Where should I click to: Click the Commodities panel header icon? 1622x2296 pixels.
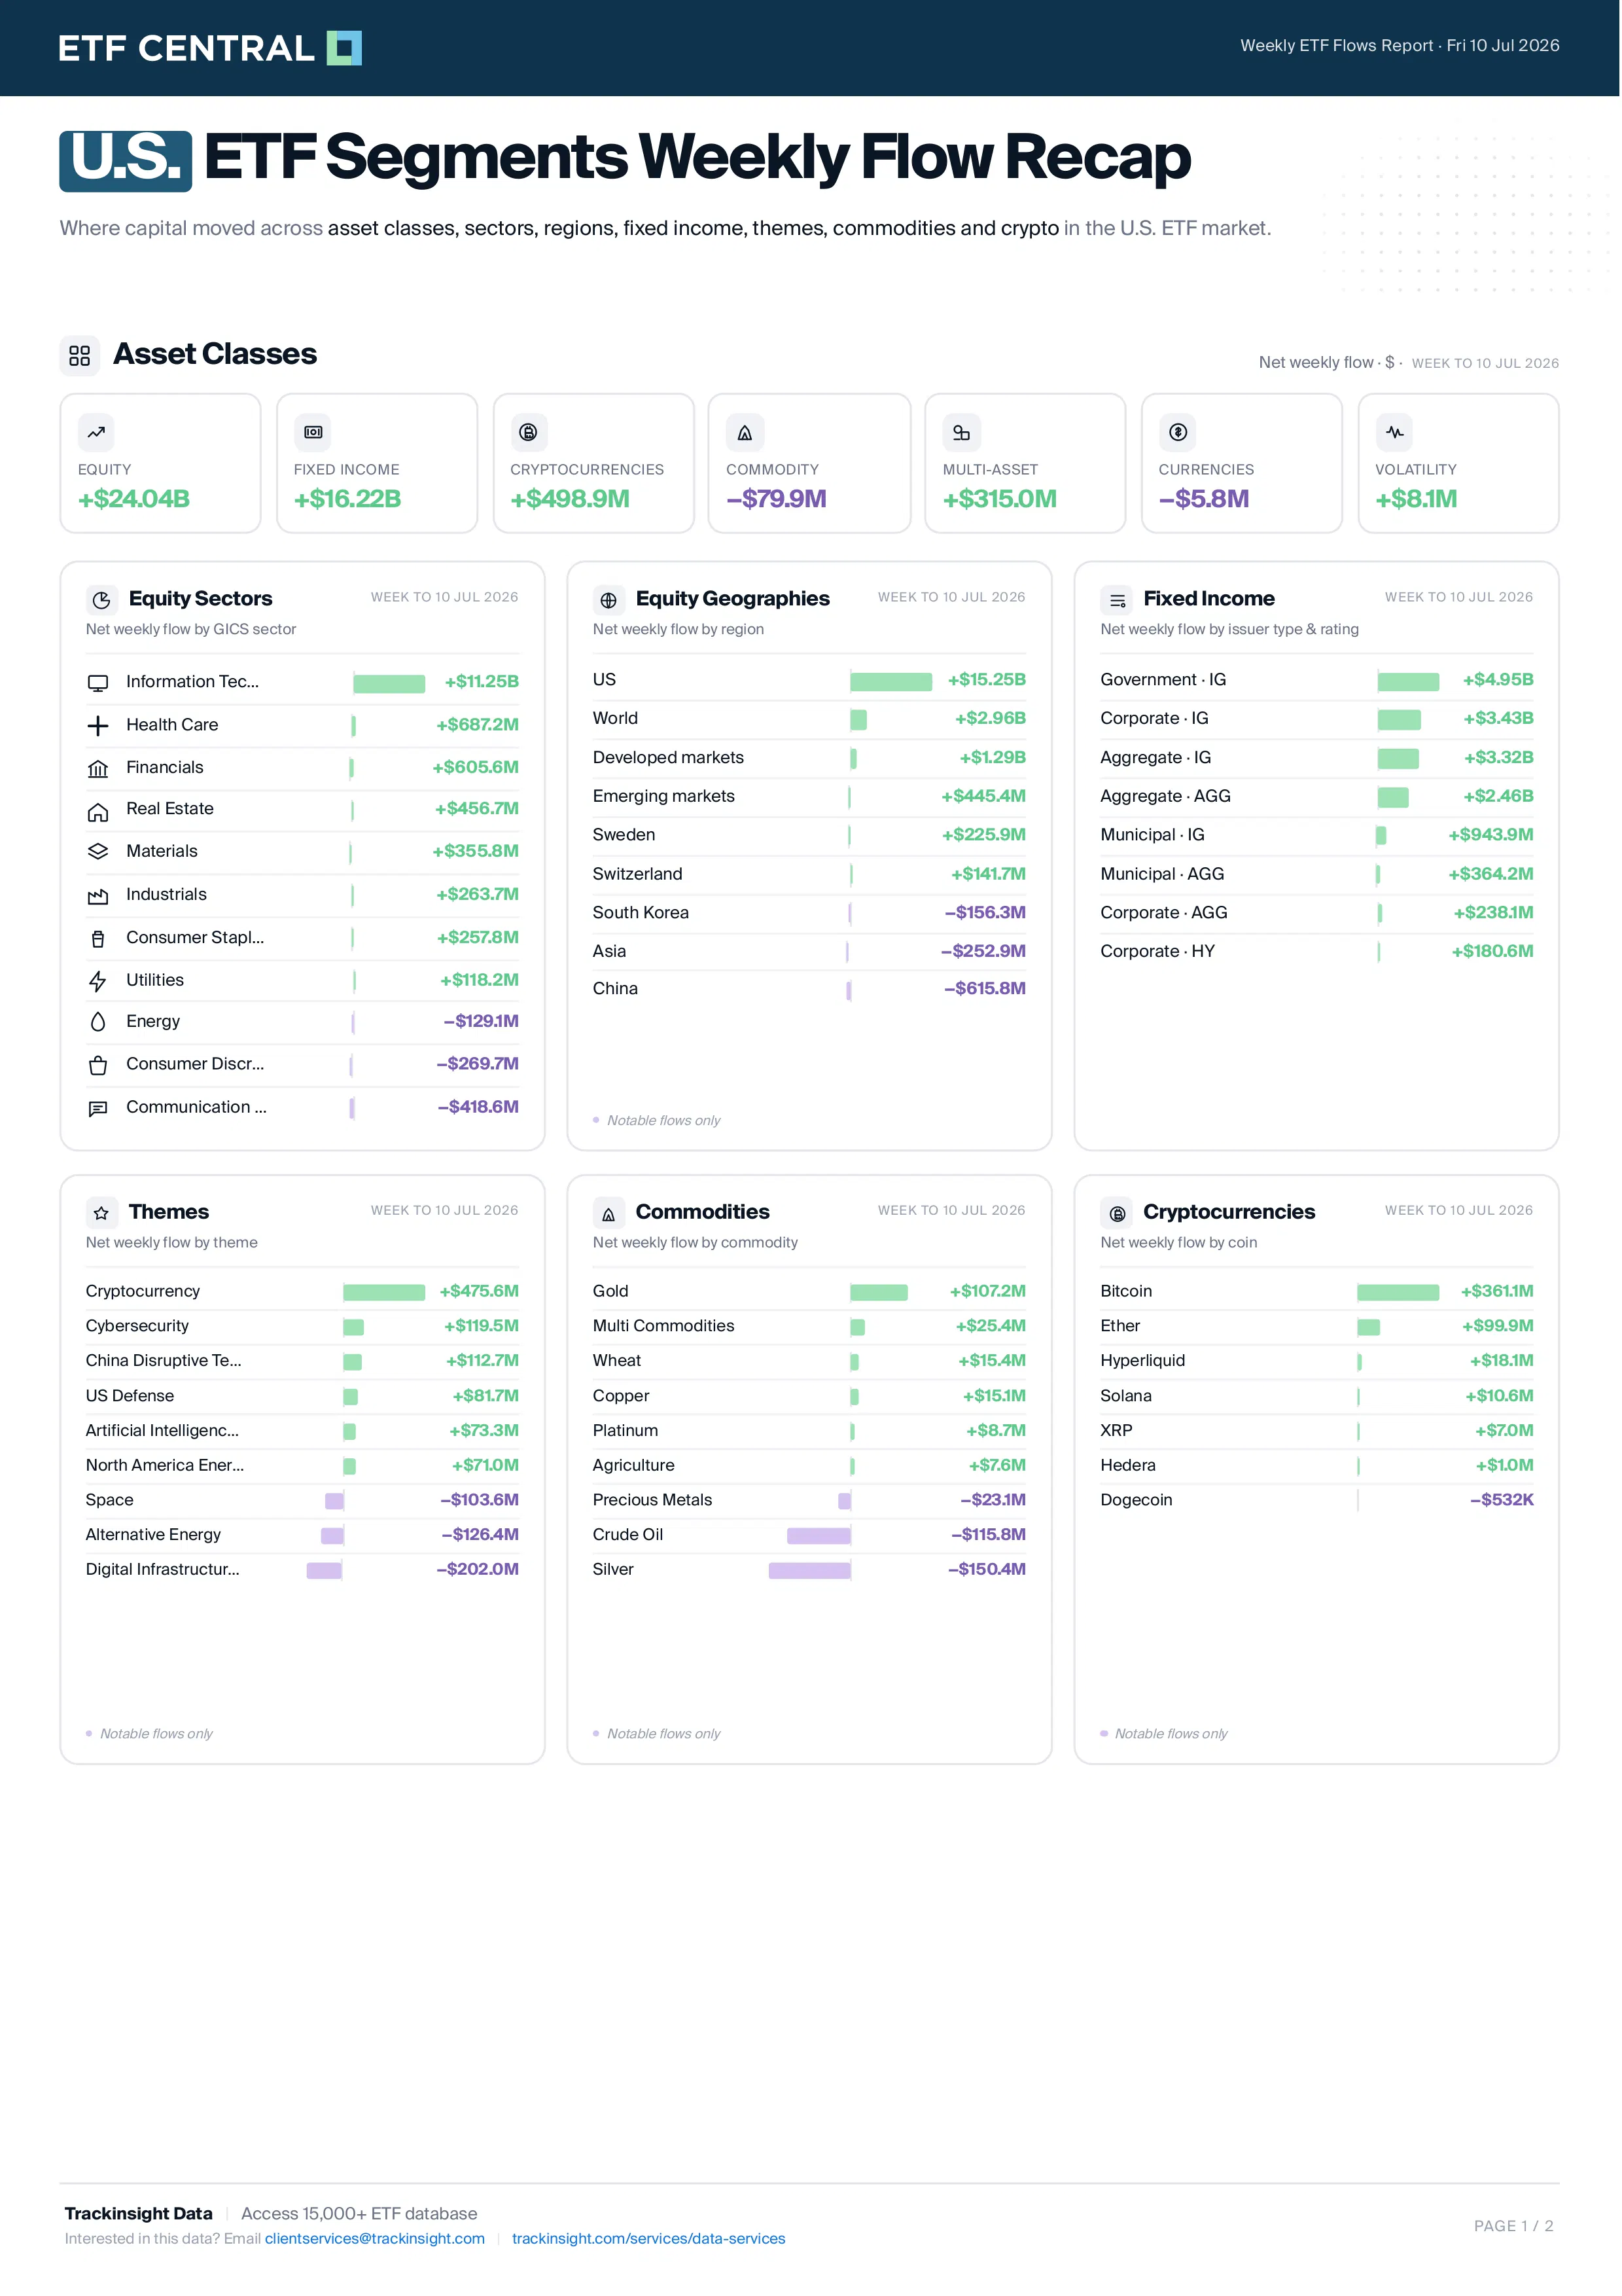coord(608,1212)
